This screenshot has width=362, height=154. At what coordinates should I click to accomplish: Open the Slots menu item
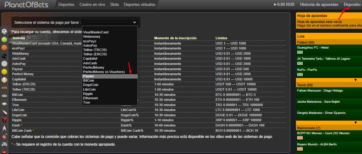pyautogui.click(x=115, y=4)
